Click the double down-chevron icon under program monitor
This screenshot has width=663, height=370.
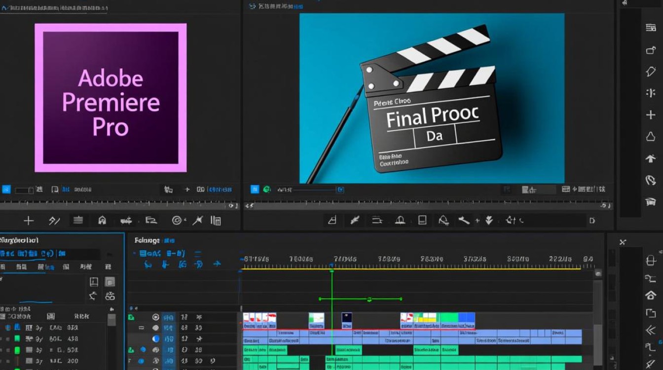(x=489, y=220)
